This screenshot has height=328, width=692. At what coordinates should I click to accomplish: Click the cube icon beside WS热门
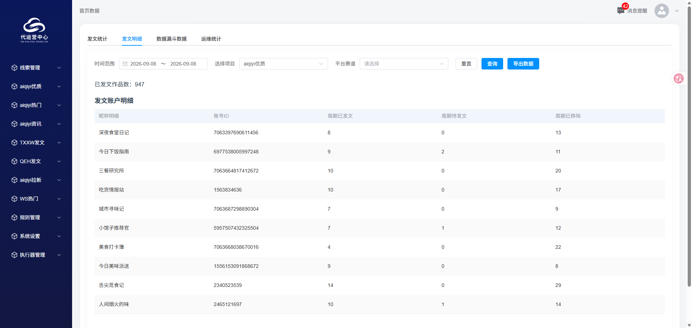pos(14,199)
